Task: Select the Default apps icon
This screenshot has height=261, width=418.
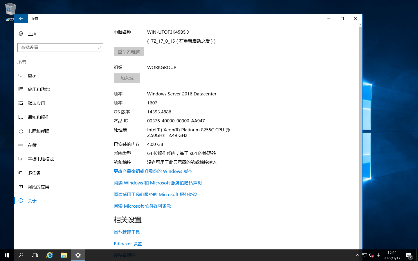Action: click(x=21, y=103)
